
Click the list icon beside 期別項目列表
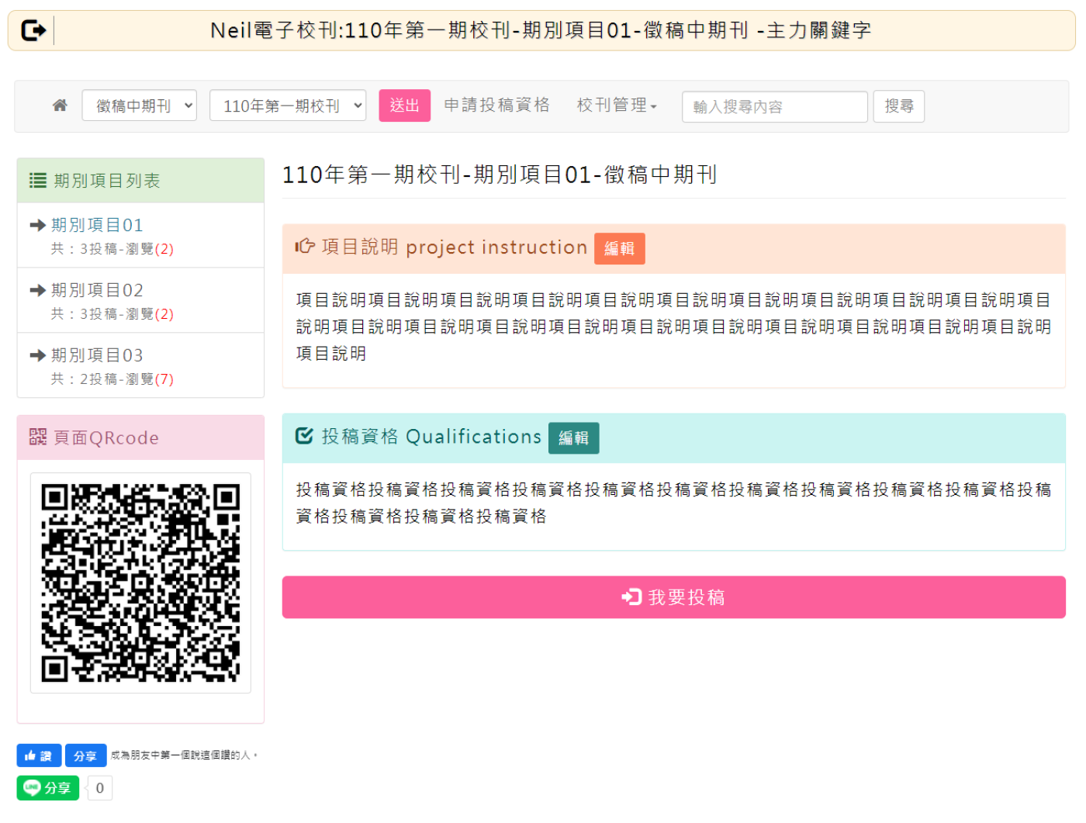tap(37, 181)
